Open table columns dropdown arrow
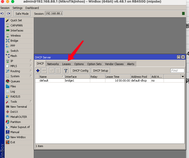Viewport: 189px width, 158px height. [x=183, y=77]
